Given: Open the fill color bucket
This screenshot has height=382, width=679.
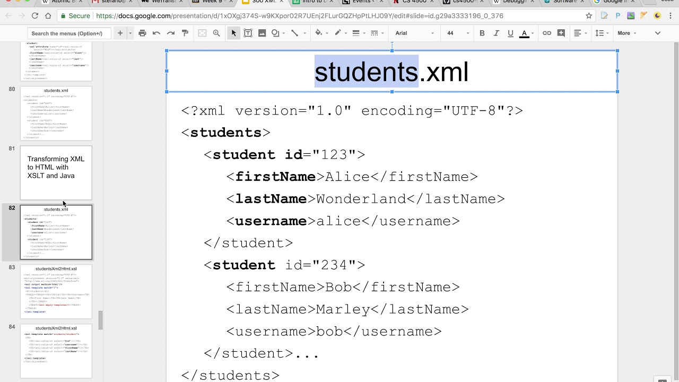Looking at the screenshot, I should [x=319, y=33].
